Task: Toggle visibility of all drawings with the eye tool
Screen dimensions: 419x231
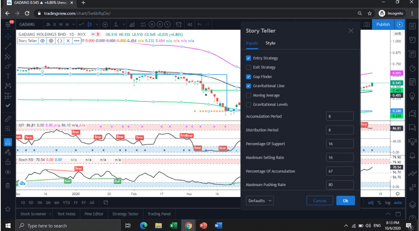Action: [x=8, y=172]
